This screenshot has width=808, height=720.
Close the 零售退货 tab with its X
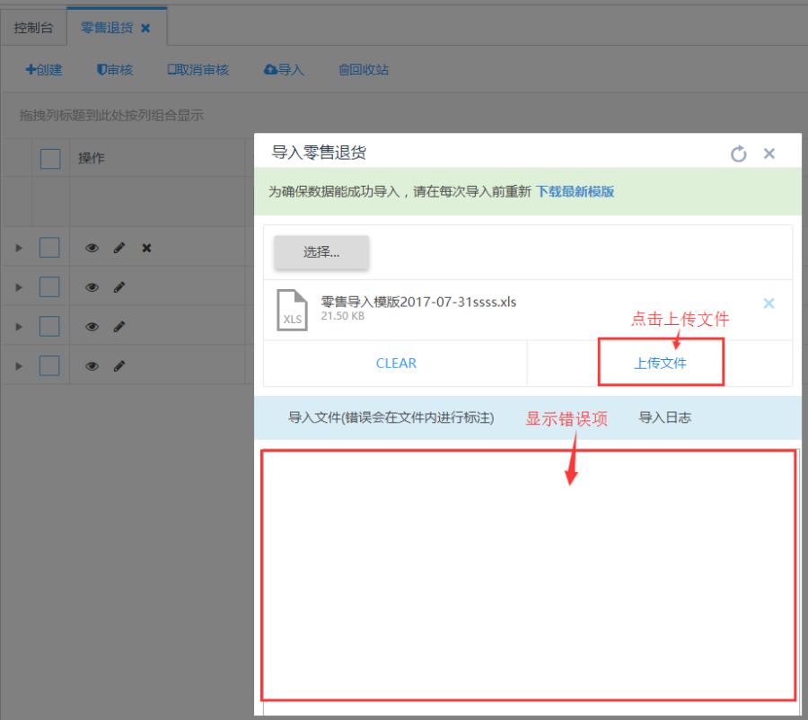[145, 28]
